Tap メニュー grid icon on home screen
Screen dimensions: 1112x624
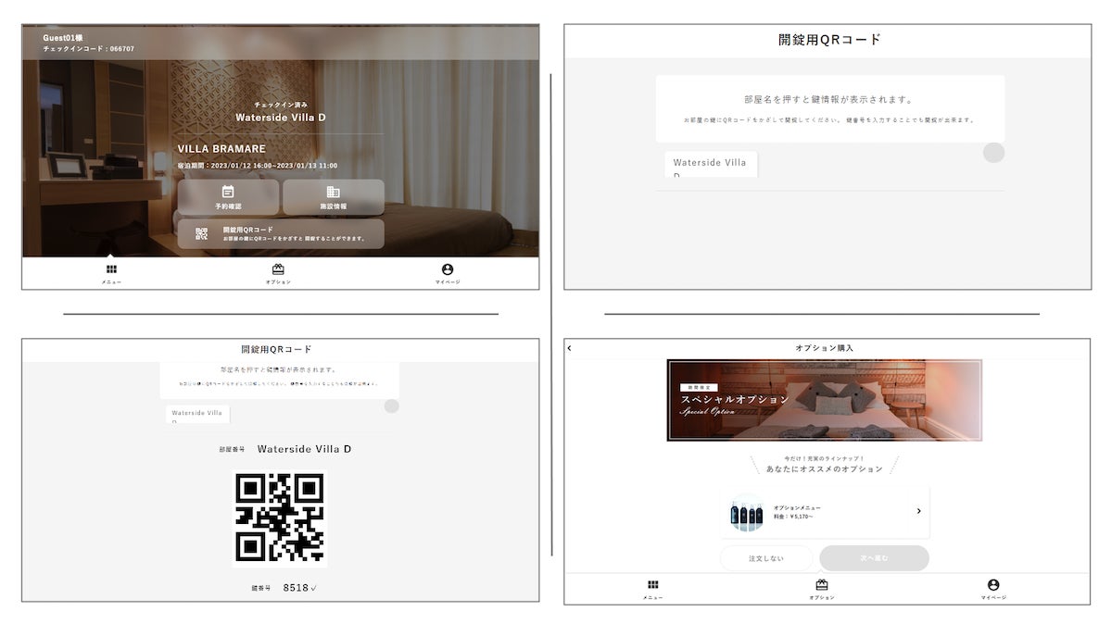pyautogui.click(x=111, y=268)
